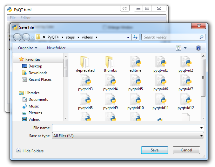
Task: Open the Editor menu
Action: [26, 18]
